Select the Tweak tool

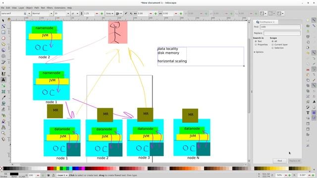[3, 109]
